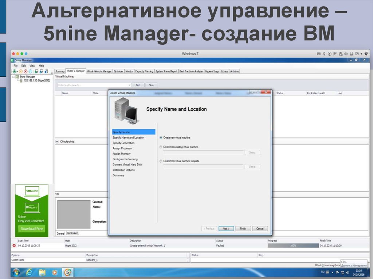
Task: Click the blue refresh toolbar icon
Action: [x=31, y=71]
